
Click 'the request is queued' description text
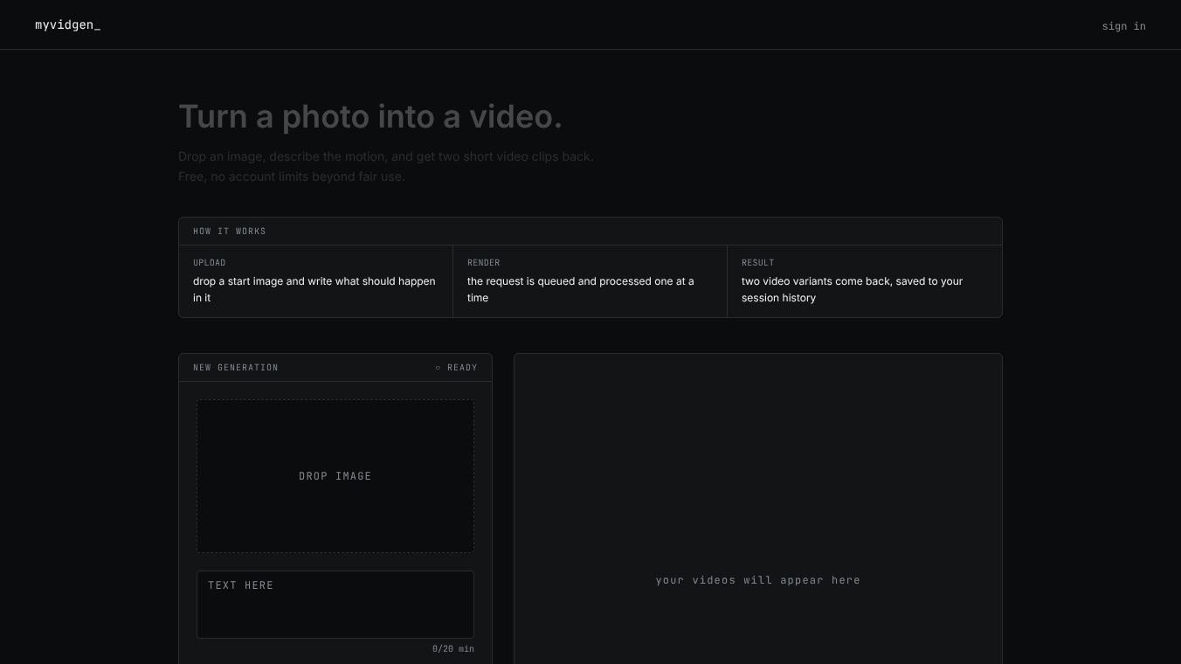[x=581, y=289]
